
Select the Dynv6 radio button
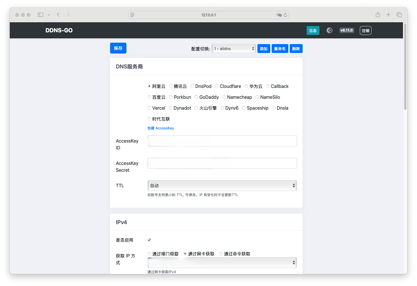(222, 108)
